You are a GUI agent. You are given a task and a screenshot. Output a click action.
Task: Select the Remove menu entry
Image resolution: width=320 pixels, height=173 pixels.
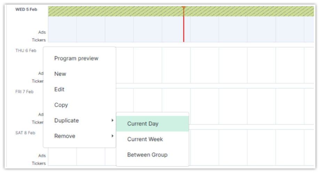coord(65,136)
